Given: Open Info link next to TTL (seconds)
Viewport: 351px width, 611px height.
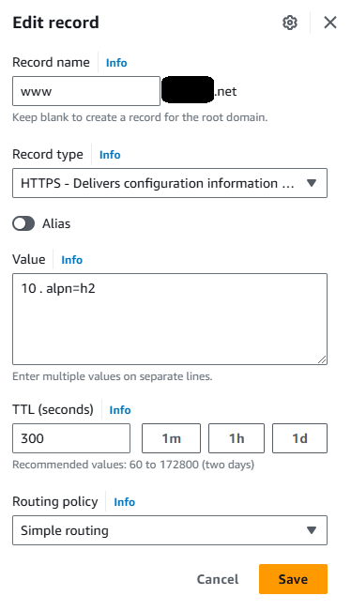Looking at the screenshot, I should point(120,410).
